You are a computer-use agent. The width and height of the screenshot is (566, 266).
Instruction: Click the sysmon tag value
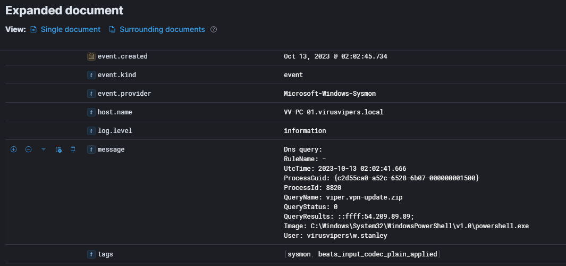299,254
